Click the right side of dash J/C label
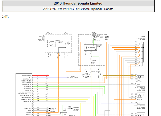The height and width of the screenshot is (116, 161). coord(141,38)
